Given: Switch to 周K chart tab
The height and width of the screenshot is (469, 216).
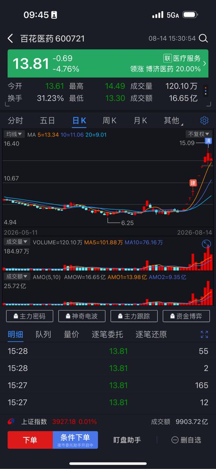Looking at the screenshot, I should tap(109, 121).
